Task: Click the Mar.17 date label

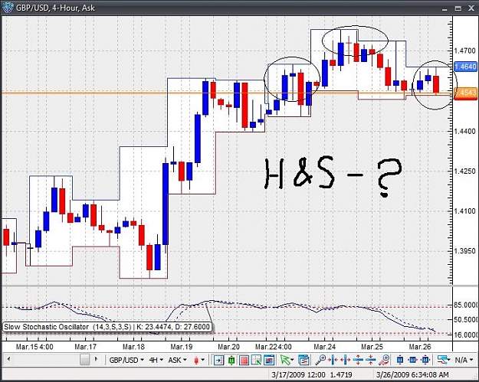Action: (x=86, y=347)
